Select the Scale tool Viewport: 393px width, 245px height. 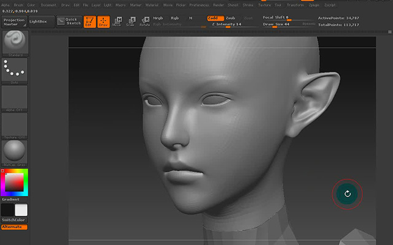[131, 22]
